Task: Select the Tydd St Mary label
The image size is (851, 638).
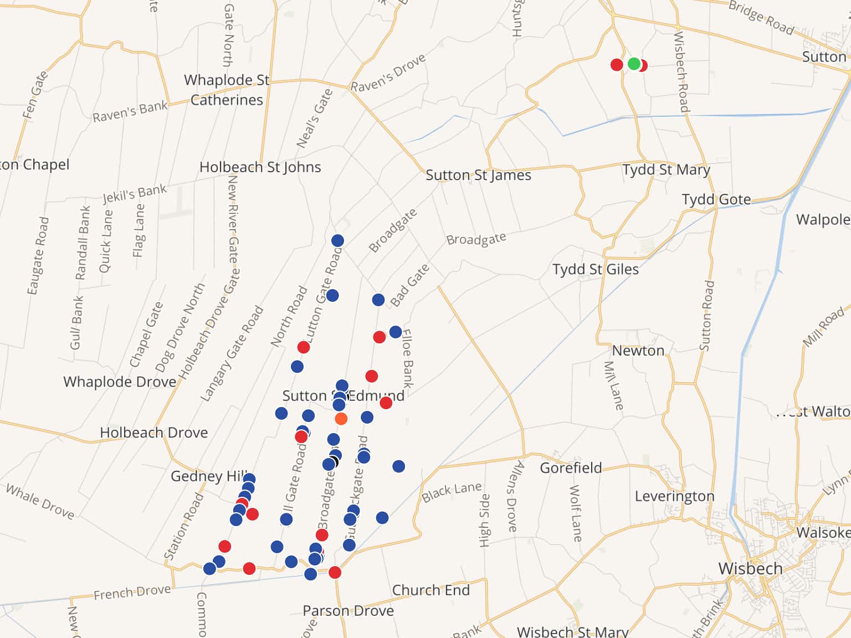Action: coord(665,169)
